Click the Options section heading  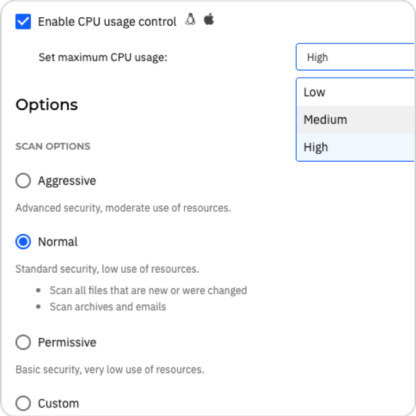click(47, 105)
